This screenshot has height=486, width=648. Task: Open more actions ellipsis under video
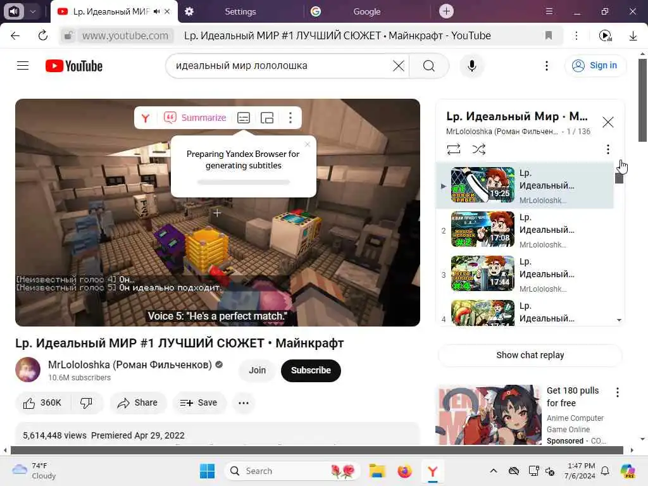(x=244, y=403)
